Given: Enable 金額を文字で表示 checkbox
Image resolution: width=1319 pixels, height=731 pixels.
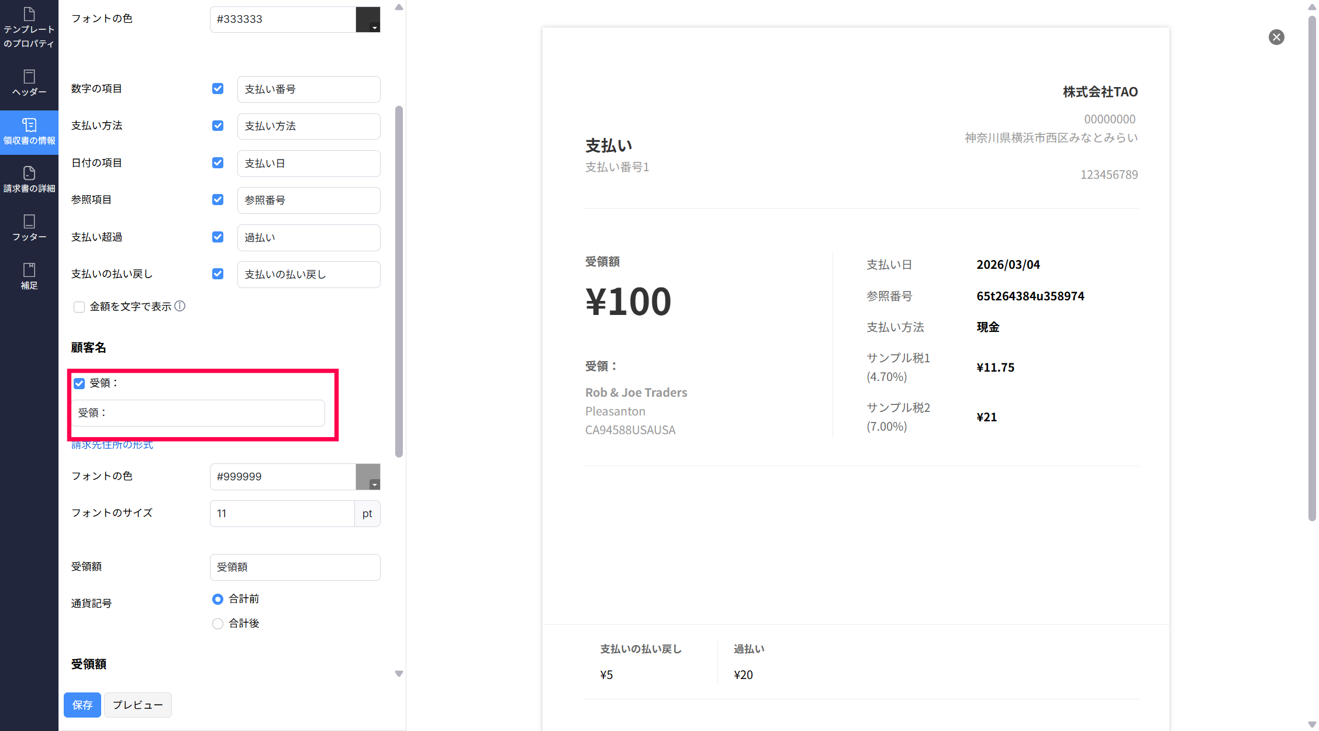Looking at the screenshot, I should tap(79, 307).
